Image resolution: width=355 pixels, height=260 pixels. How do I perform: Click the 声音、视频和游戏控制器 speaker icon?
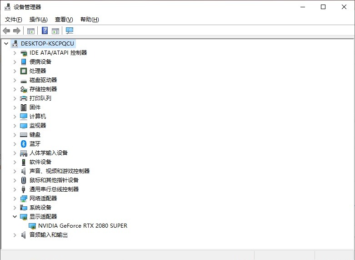coord(24,171)
